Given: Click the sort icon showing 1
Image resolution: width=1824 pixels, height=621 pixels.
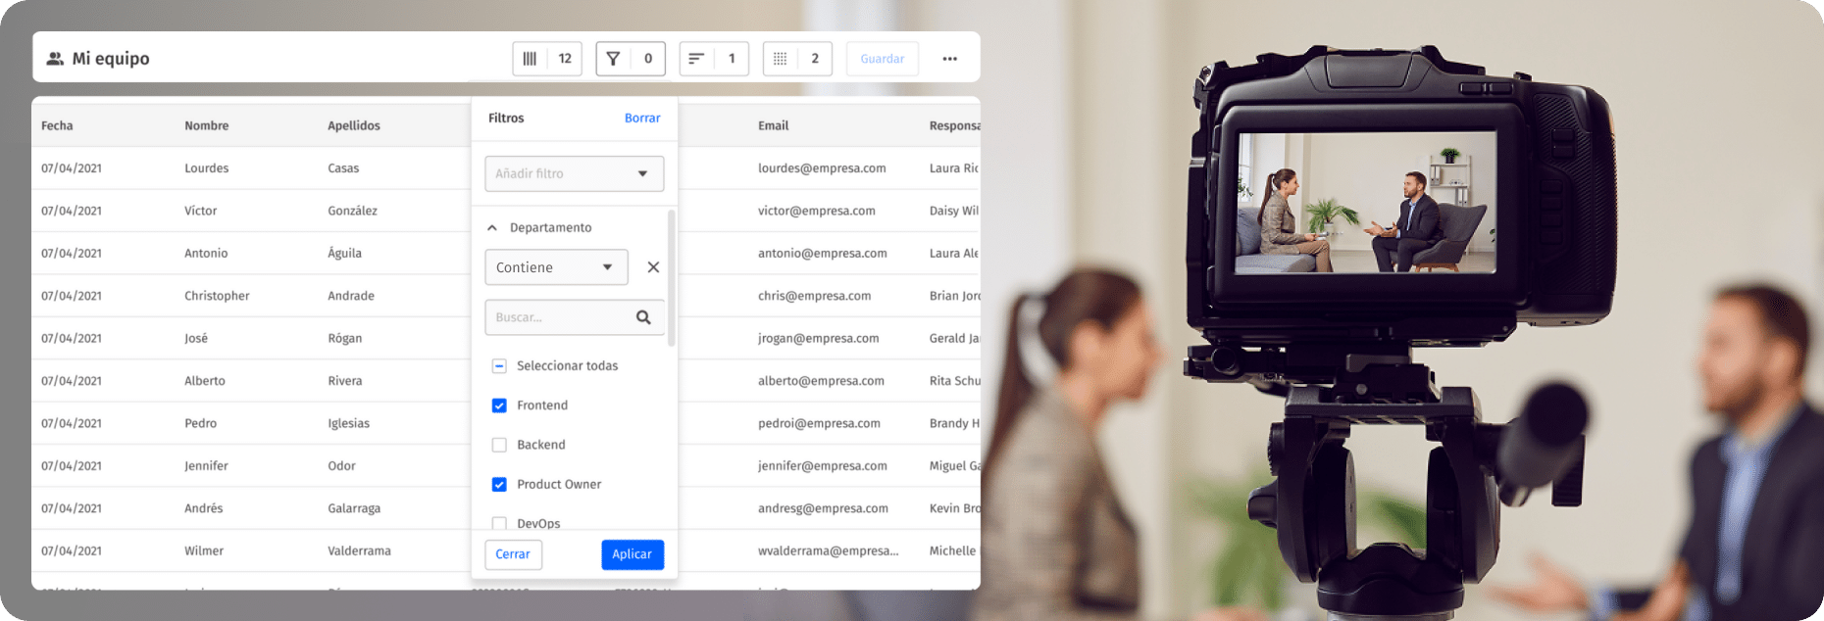Looking at the screenshot, I should (x=697, y=59).
